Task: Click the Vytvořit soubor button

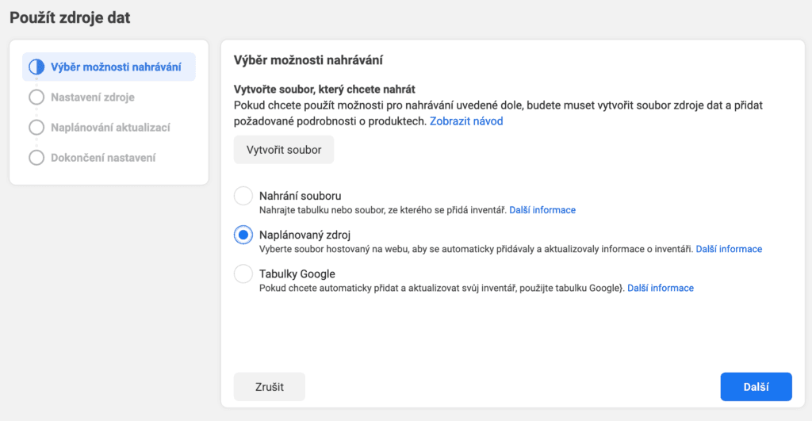Action: coord(284,150)
